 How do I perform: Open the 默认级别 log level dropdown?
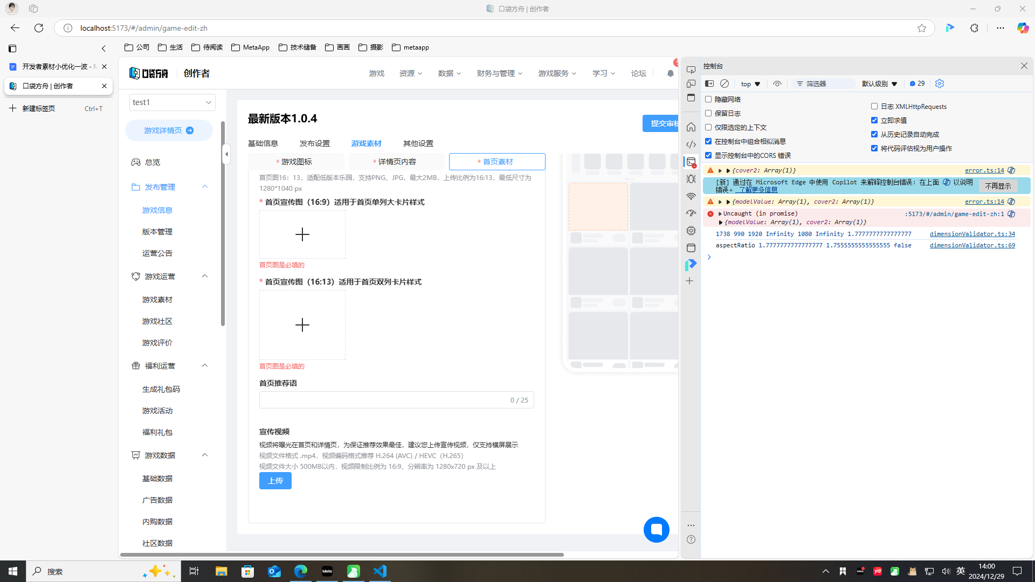(x=879, y=84)
